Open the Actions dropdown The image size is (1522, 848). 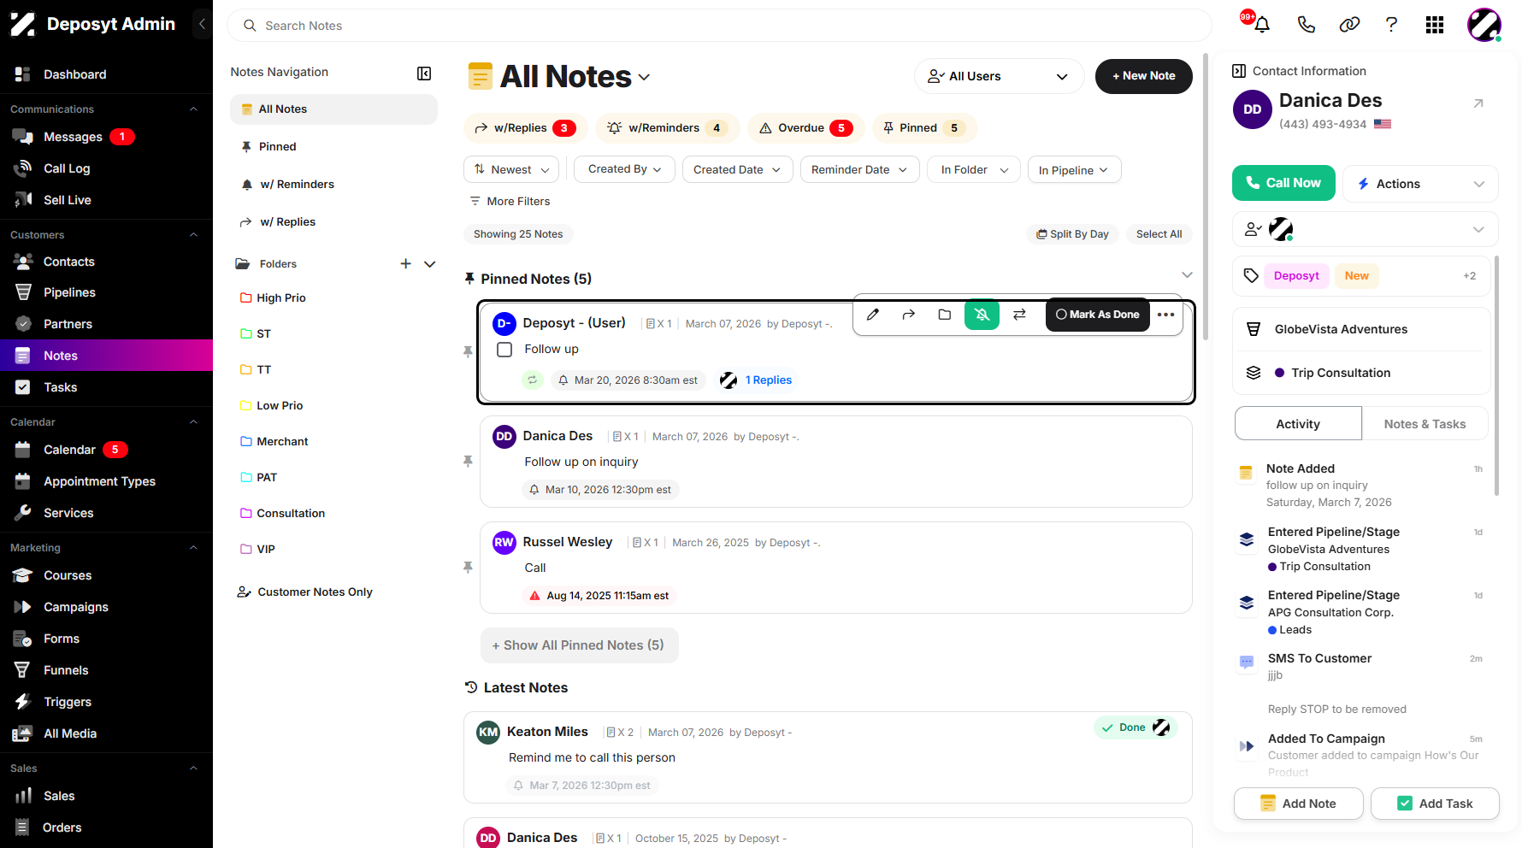pos(1420,184)
